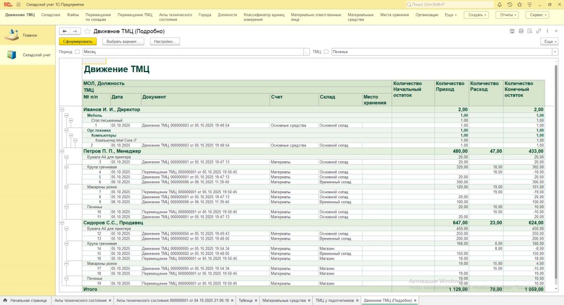The width and height of the screenshot is (564, 305).
Task: Click in the Период field showing Месяц
Action: 193,52
